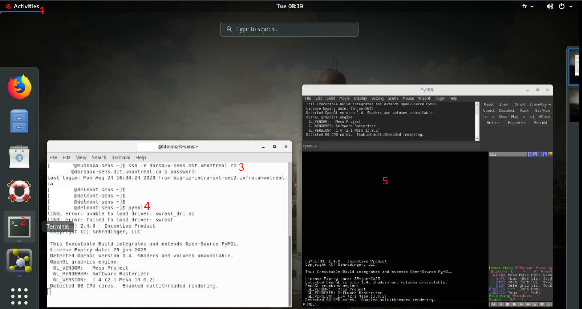The width and height of the screenshot is (582, 309).
Task: Click PyMOL skip-to-last-frame icon in bottom bar
Action: [528, 304]
